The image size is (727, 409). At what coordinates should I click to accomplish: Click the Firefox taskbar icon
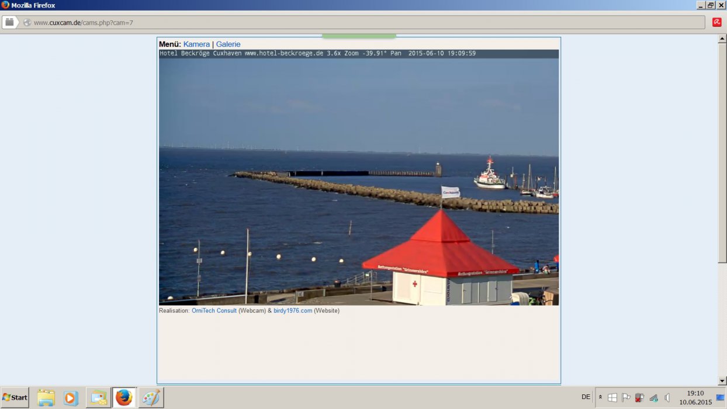[x=124, y=398]
